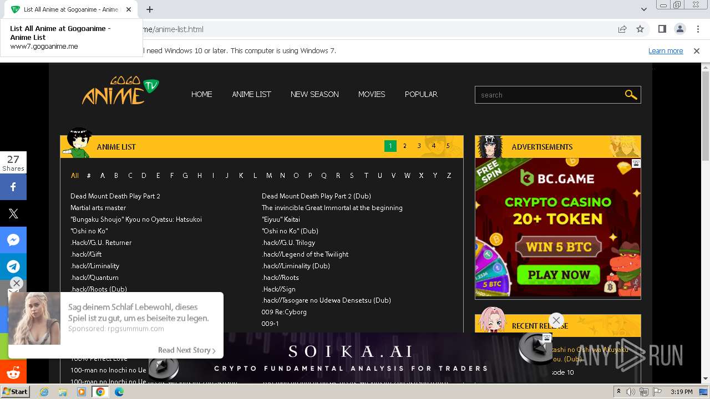The width and height of the screenshot is (710, 399).
Task: Click the Learn more link
Action: 666,50
